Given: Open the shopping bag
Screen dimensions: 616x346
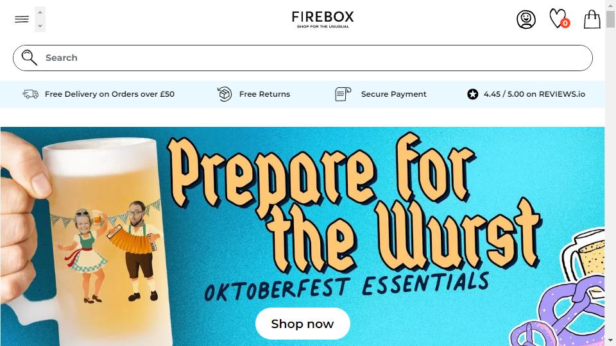Looking at the screenshot, I should click(x=592, y=19).
